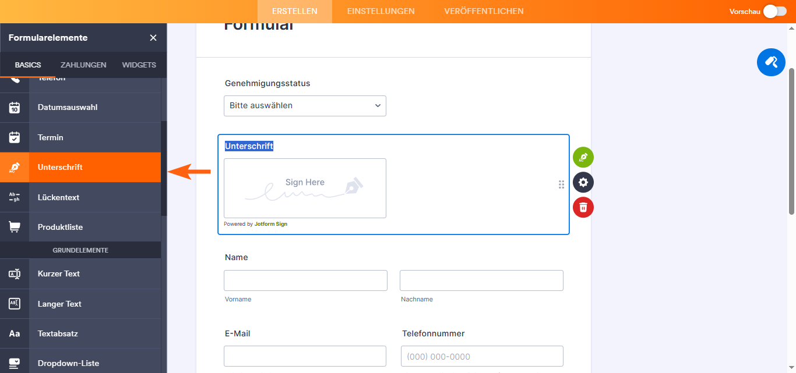Select the Kurzer Text icon

[15, 273]
